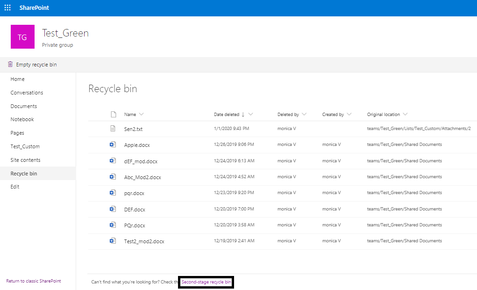Select the pqr.docx file name
477x290 pixels.
coord(134,193)
